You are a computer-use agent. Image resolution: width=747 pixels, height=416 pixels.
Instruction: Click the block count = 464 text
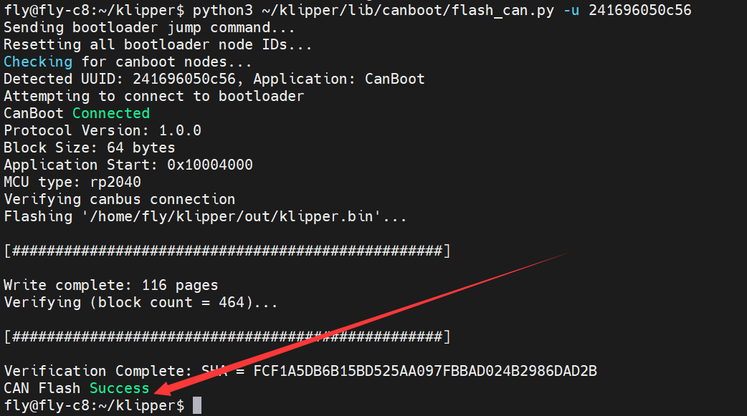coord(171,302)
